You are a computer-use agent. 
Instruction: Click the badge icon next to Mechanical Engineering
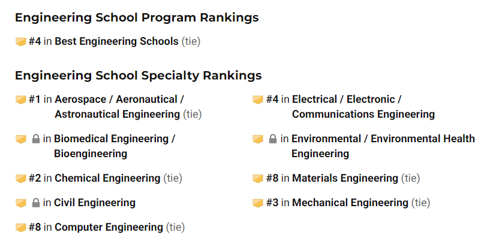coord(258,203)
